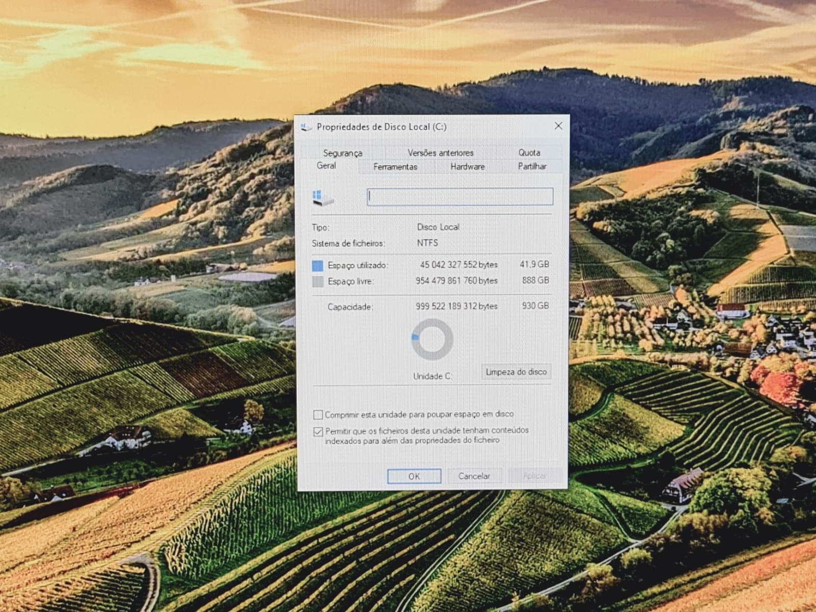Switch to the Ferramentas tab
This screenshot has width=816, height=612.
[x=395, y=167]
